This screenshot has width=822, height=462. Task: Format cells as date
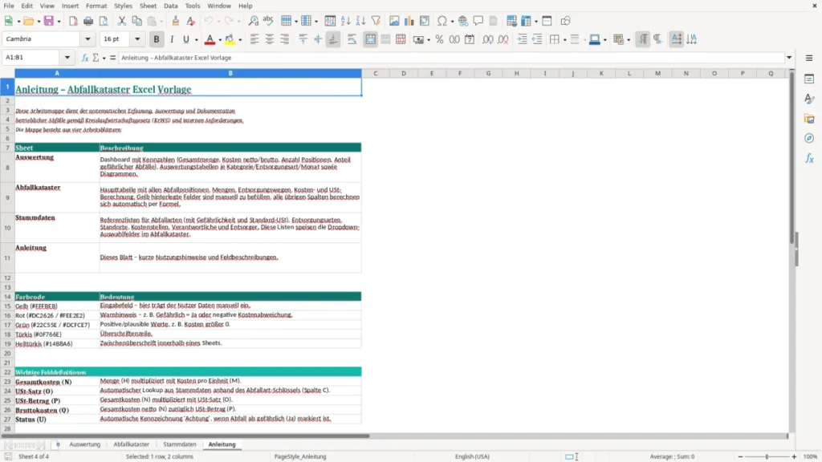[x=470, y=39]
